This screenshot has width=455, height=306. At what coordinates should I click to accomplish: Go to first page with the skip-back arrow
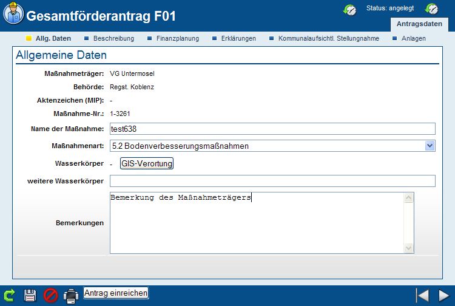point(422,296)
